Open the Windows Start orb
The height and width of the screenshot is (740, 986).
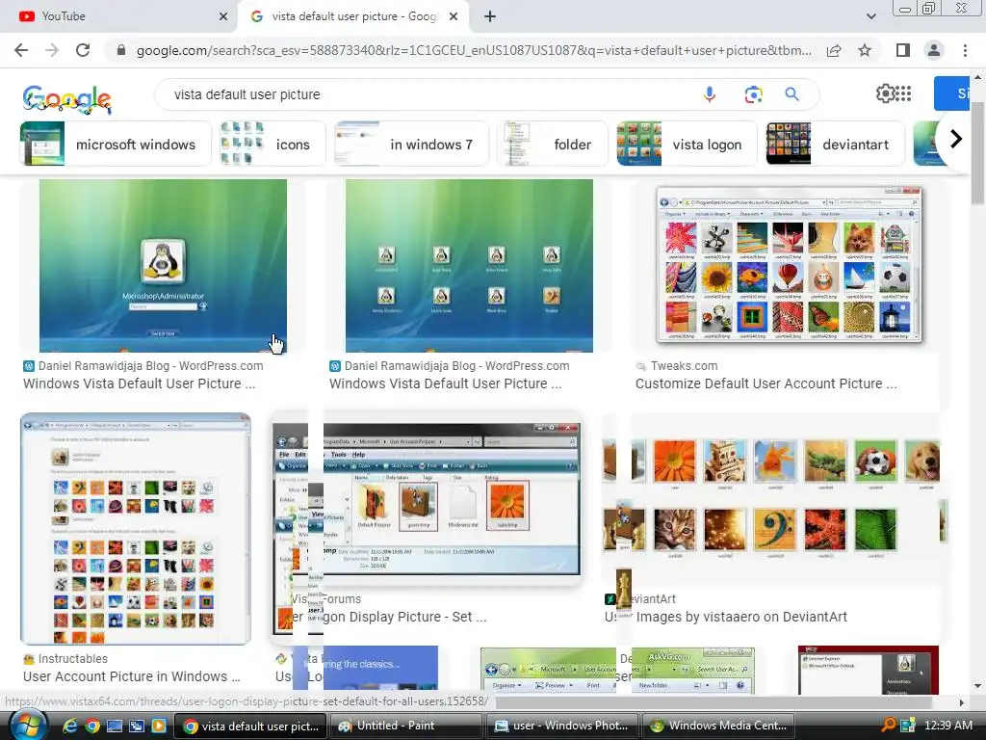coord(28,726)
